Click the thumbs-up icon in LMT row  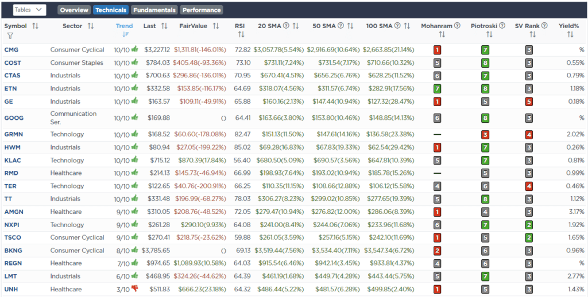coord(134,276)
